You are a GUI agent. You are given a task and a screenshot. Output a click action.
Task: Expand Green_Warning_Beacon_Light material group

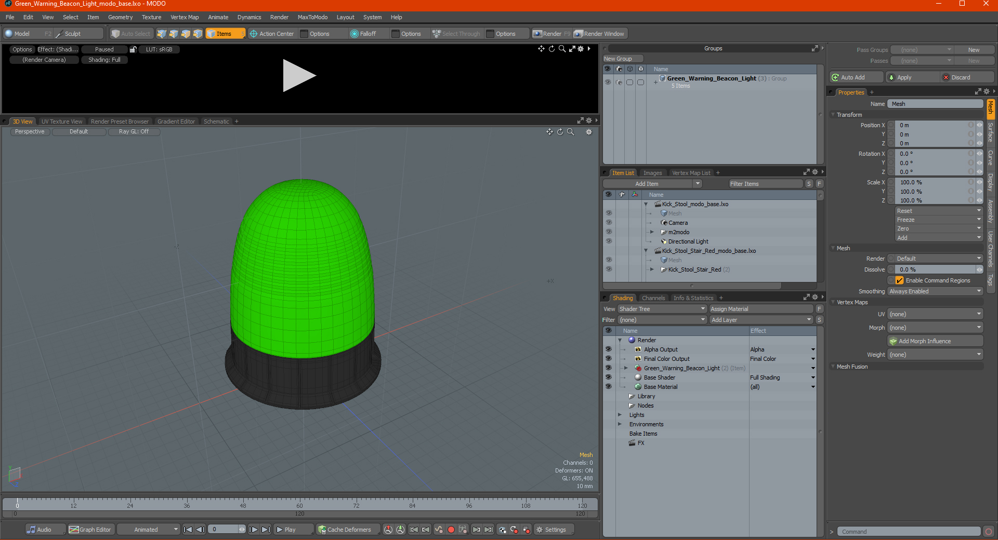626,368
